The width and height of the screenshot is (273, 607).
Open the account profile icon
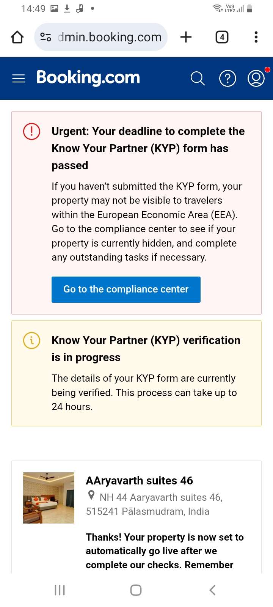point(256,79)
